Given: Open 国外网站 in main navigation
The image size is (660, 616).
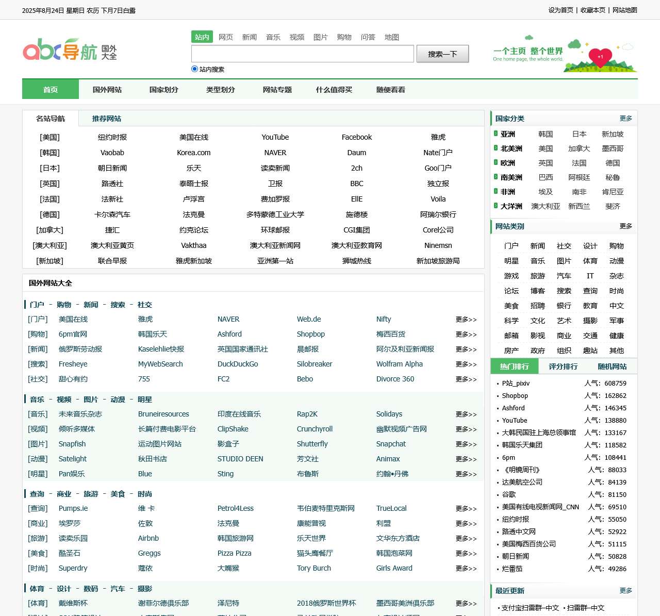Looking at the screenshot, I should click(x=107, y=89).
